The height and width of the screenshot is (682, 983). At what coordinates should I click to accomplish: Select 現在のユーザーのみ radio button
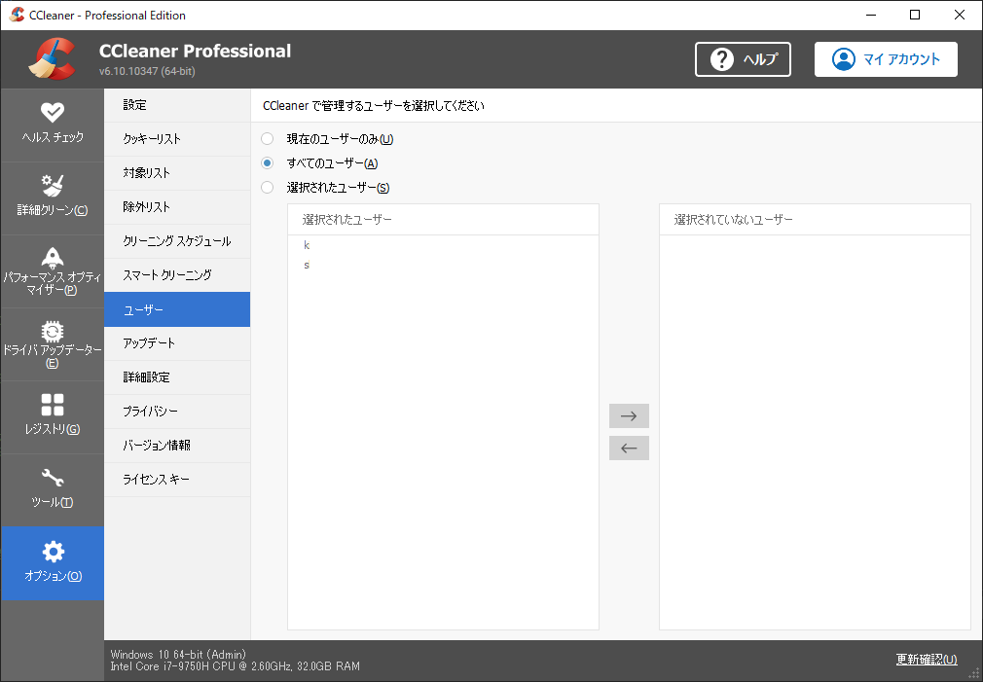click(x=268, y=138)
